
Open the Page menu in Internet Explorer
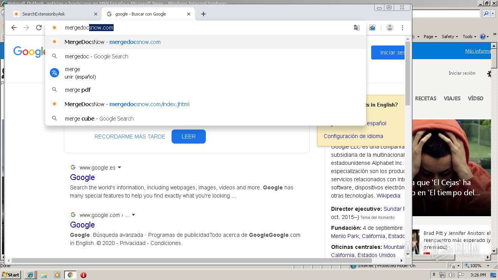430,37
